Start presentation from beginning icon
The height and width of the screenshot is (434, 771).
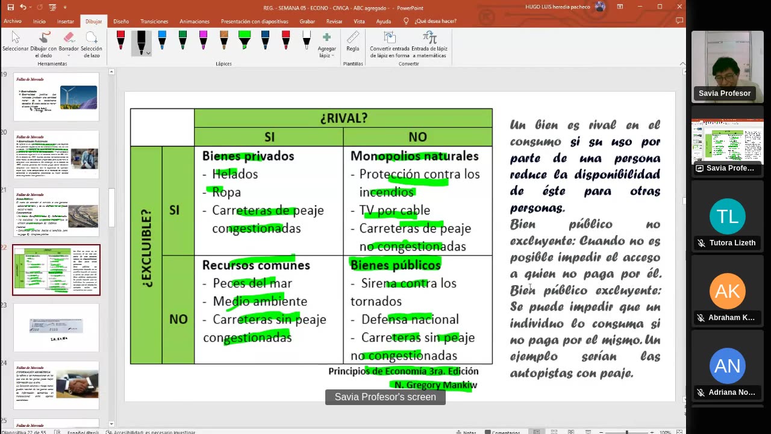(x=52, y=7)
